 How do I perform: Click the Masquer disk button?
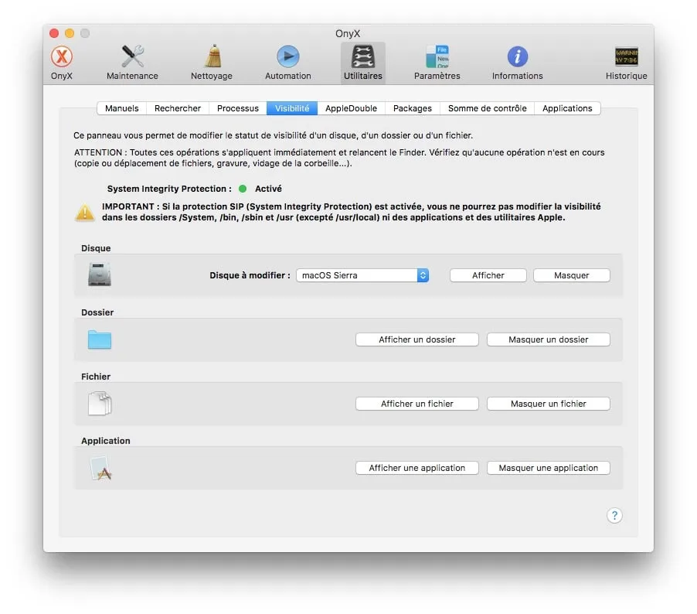[572, 275]
